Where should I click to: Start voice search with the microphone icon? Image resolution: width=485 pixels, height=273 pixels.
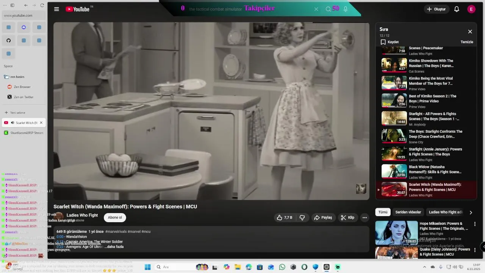coord(346,9)
